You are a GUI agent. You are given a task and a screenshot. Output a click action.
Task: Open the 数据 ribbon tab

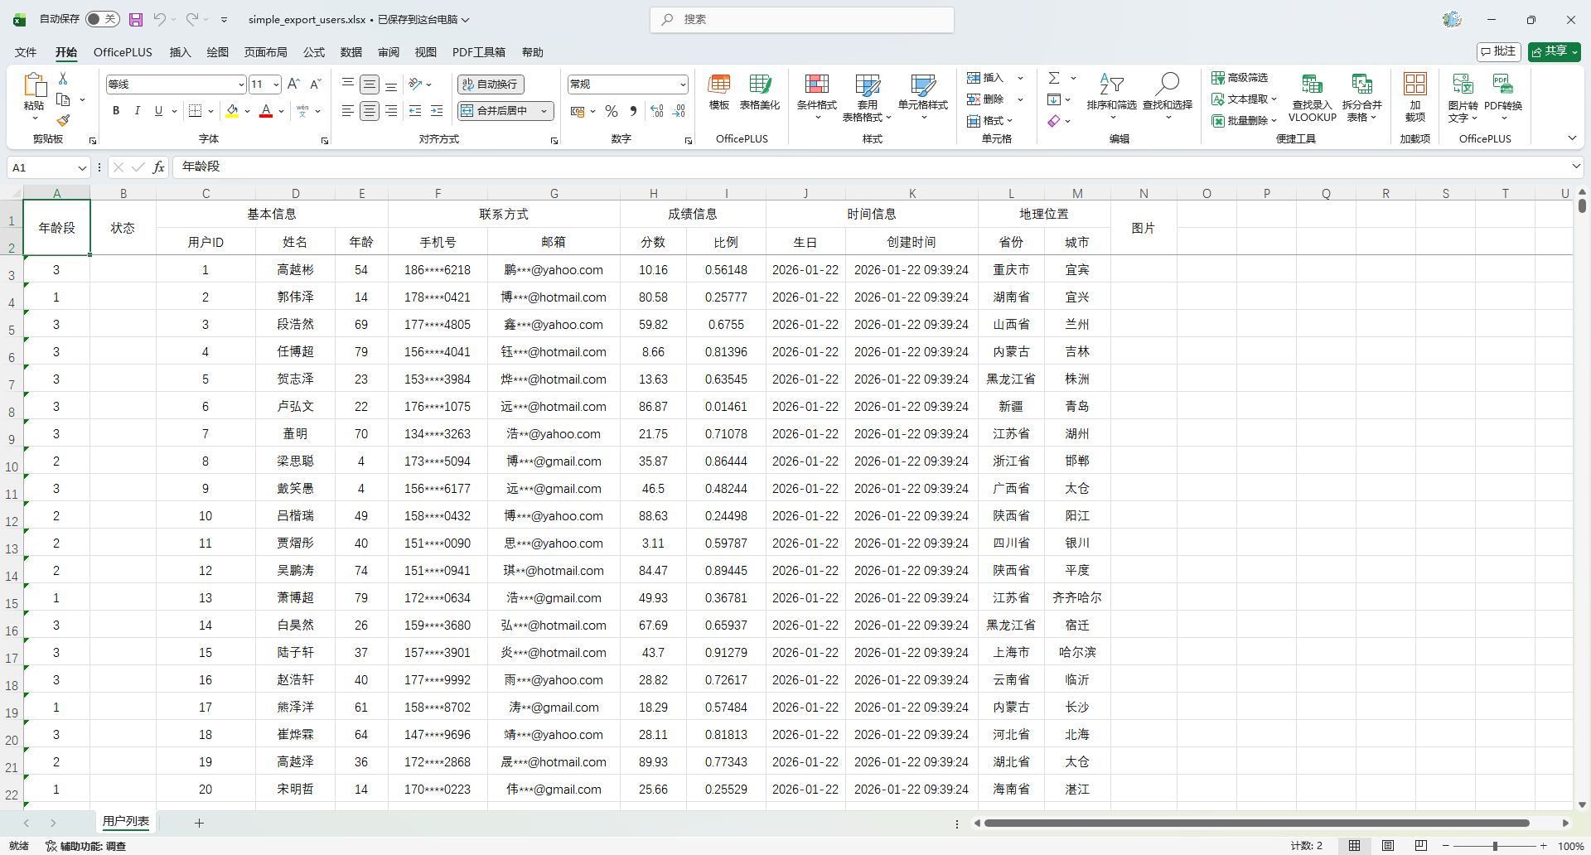tap(351, 52)
